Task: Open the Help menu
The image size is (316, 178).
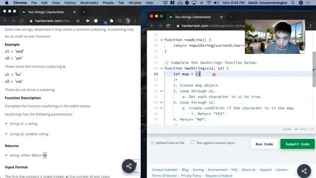Action: click(149, 2)
